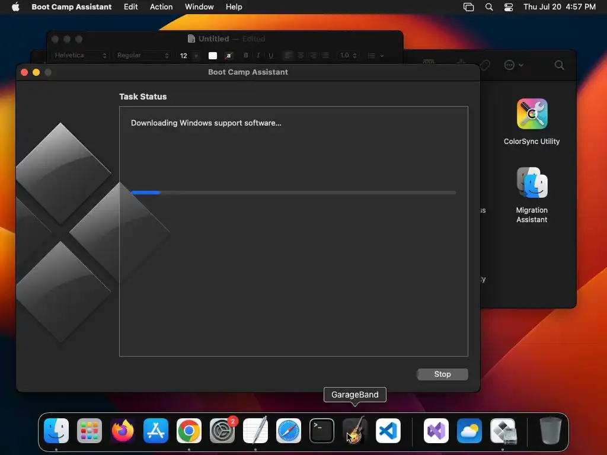Screen dimensions: 607x455
Task: Open the Action menu
Action: pyautogui.click(x=161, y=7)
